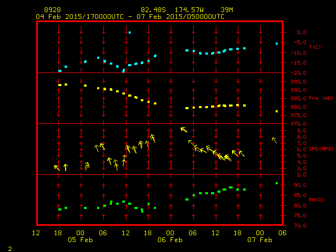
Task: Click the lone wind arrow on 07 Feb
Action: click(274, 140)
